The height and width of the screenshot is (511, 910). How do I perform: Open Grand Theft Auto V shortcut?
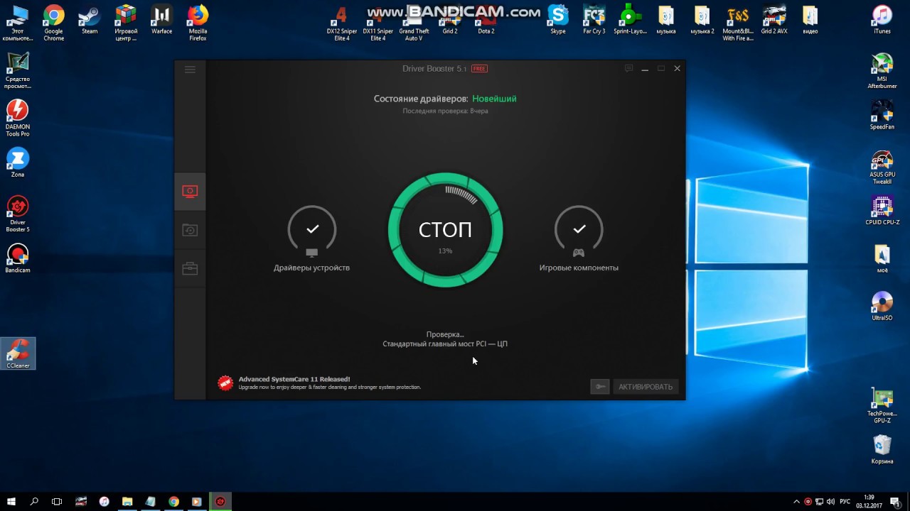(414, 23)
